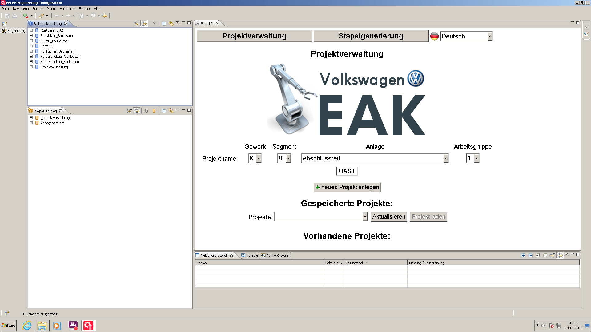Click the UAST text field
This screenshot has height=332, width=591.
tap(347, 171)
